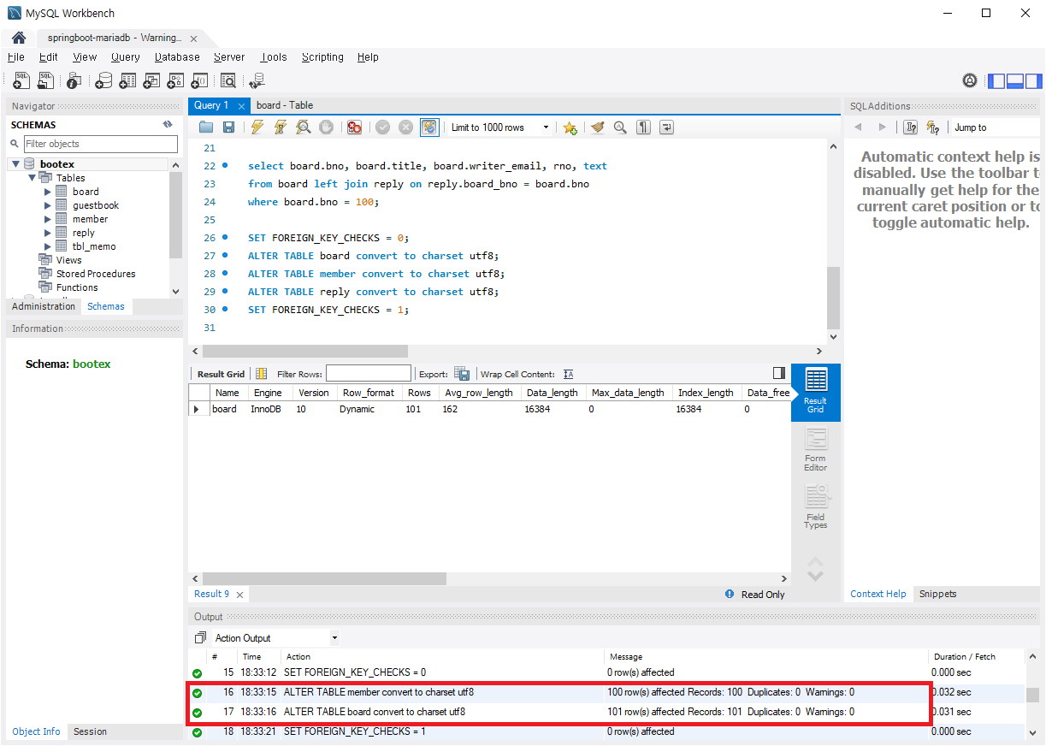Screen dimensions: 1046x746
Task: Open SQL script file icon
Action: [x=45, y=80]
